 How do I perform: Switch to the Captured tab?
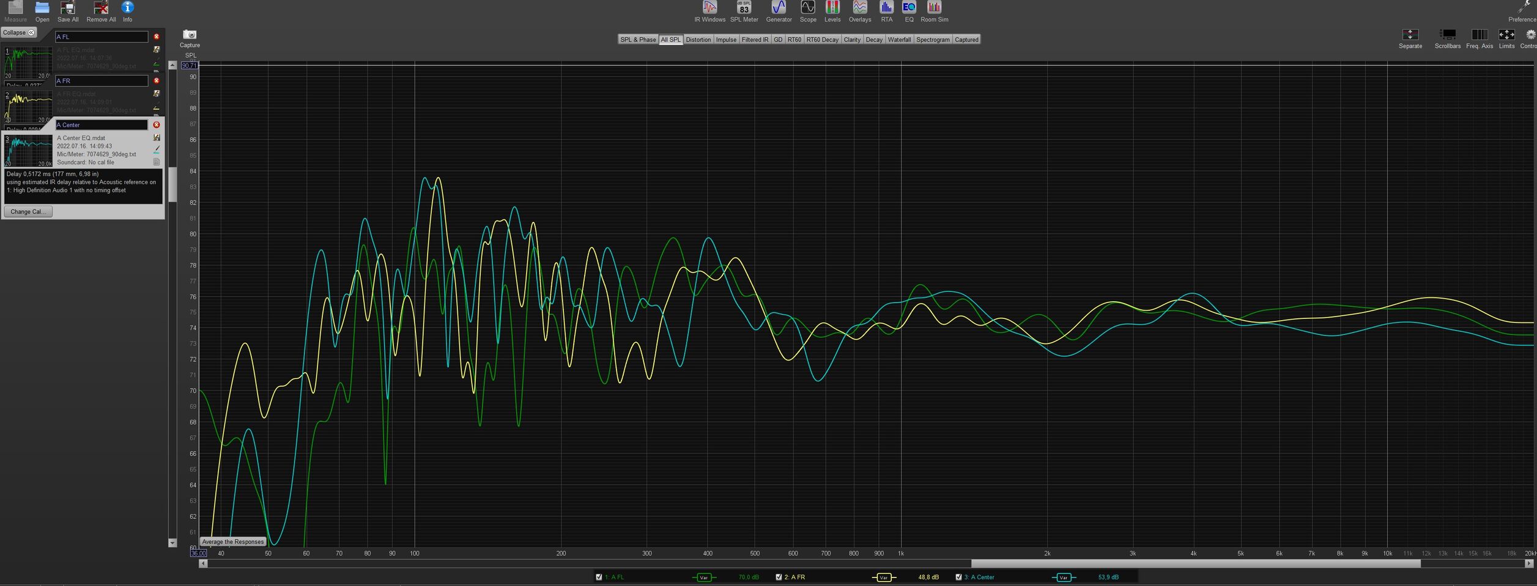pyautogui.click(x=966, y=40)
